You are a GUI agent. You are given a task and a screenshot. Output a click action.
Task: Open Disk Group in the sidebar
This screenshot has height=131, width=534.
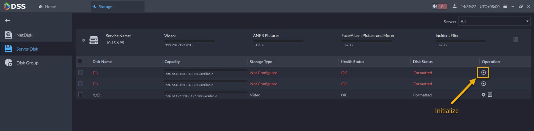[27, 63]
